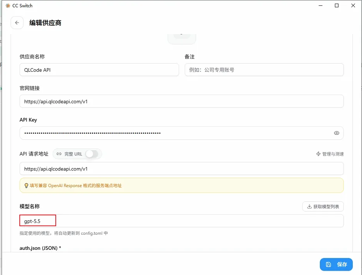The image size is (362, 275).
Task: Click the CC Switch app icon
Action: click(8, 6)
